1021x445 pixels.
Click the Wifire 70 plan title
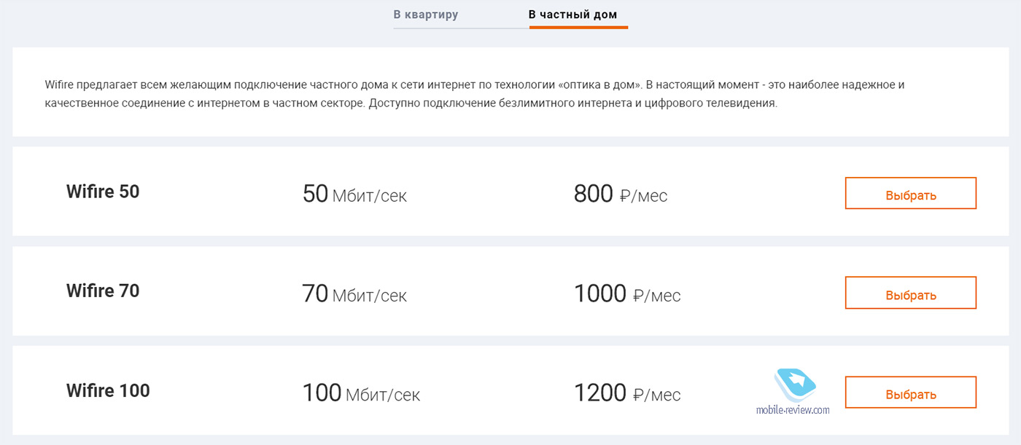[103, 291]
